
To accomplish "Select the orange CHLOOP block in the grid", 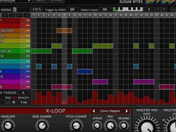I will 64,31.
